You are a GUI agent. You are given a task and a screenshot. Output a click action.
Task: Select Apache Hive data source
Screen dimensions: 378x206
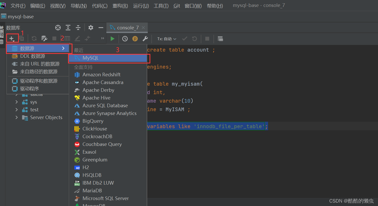(x=108, y=98)
